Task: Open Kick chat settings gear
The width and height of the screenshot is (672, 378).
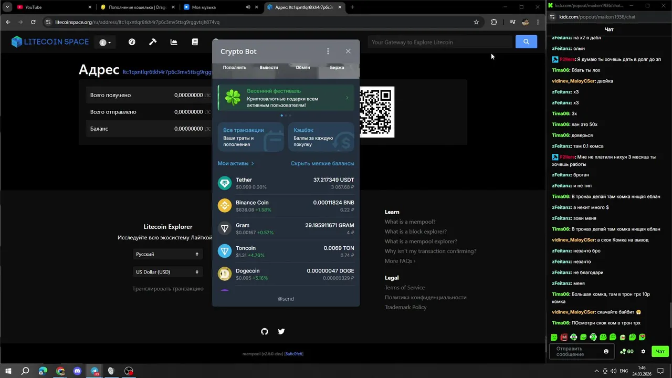Action: tap(643, 351)
